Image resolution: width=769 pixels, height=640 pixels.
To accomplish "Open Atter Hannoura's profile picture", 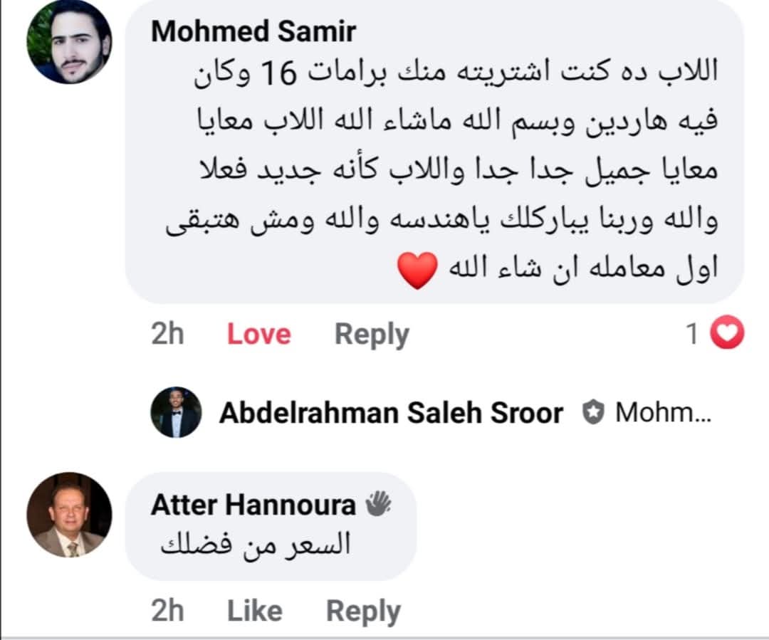I will pyautogui.click(x=69, y=515).
